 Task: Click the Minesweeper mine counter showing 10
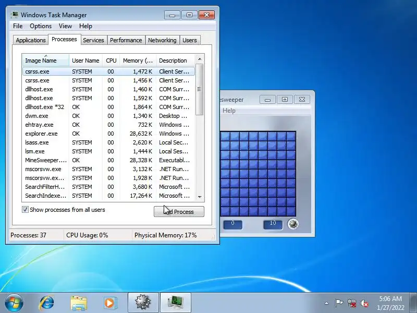pos(273,224)
